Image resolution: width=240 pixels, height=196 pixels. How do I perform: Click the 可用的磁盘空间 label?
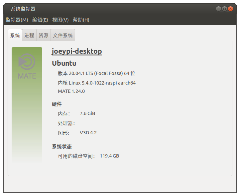pyautogui.click(x=76, y=156)
